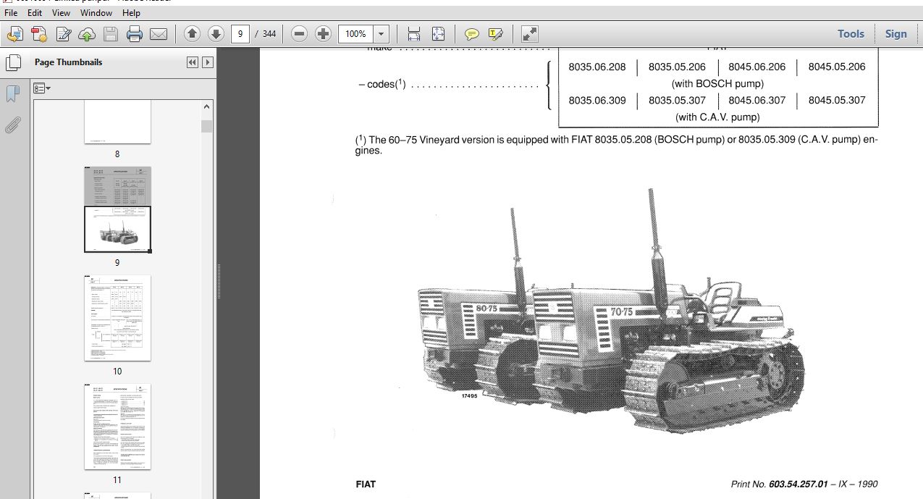Open the Bookmarks sidebar icon
Screen dimensions: 923x499
[x=12, y=93]
